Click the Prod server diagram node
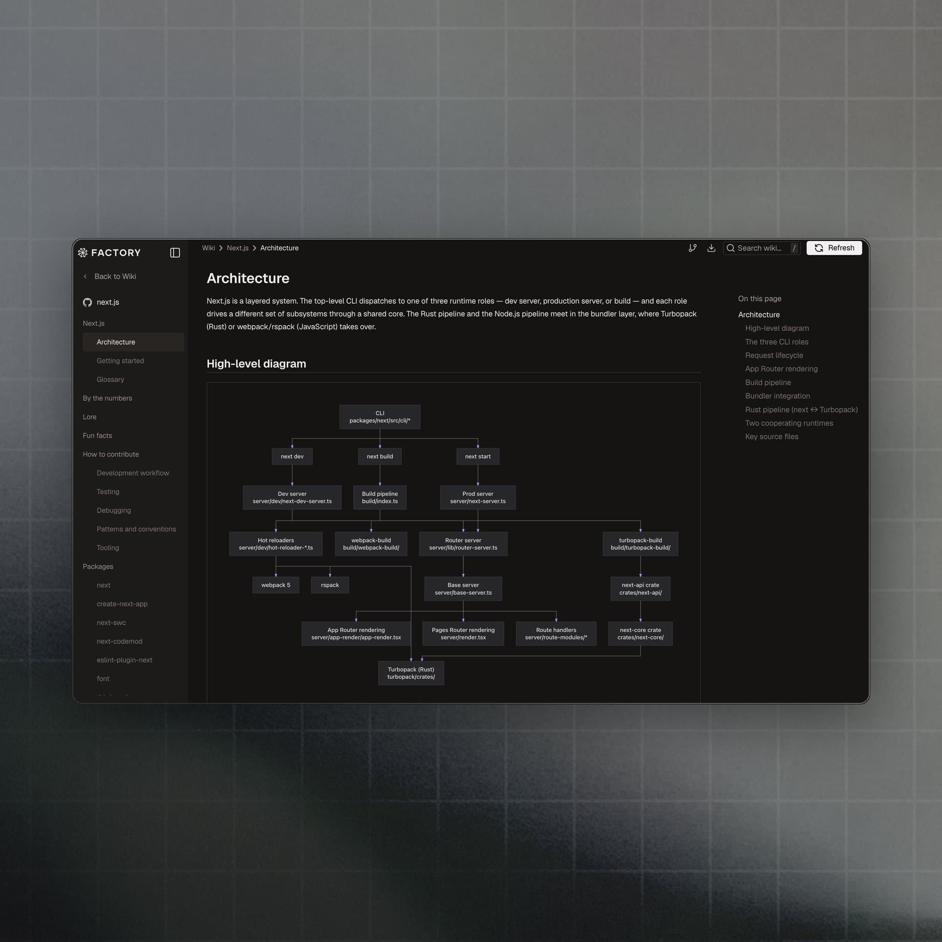 click(x=478, y=497)
